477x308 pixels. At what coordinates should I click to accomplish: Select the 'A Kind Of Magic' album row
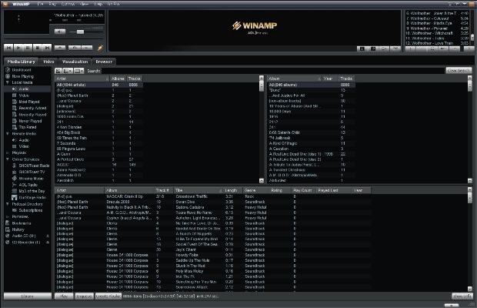[312, 143]
